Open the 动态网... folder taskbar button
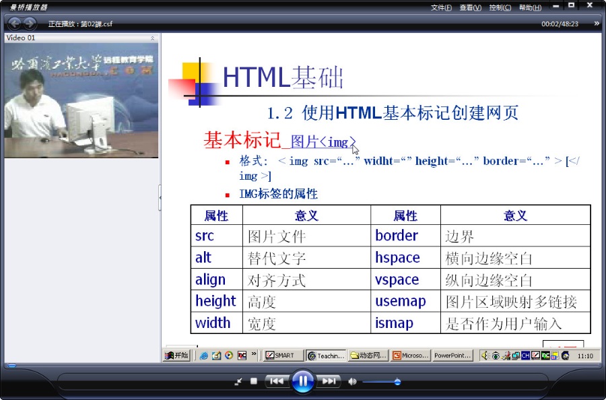The height and width of the screenshot is (400, 606). click(x=368, y=356)
